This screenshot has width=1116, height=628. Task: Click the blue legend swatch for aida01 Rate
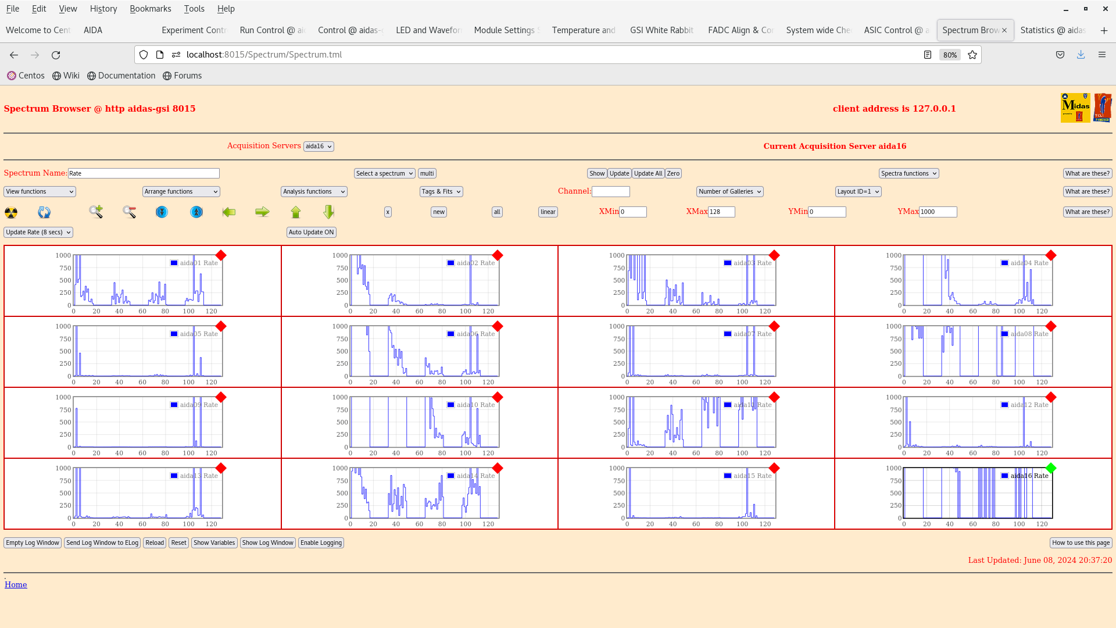174,263
